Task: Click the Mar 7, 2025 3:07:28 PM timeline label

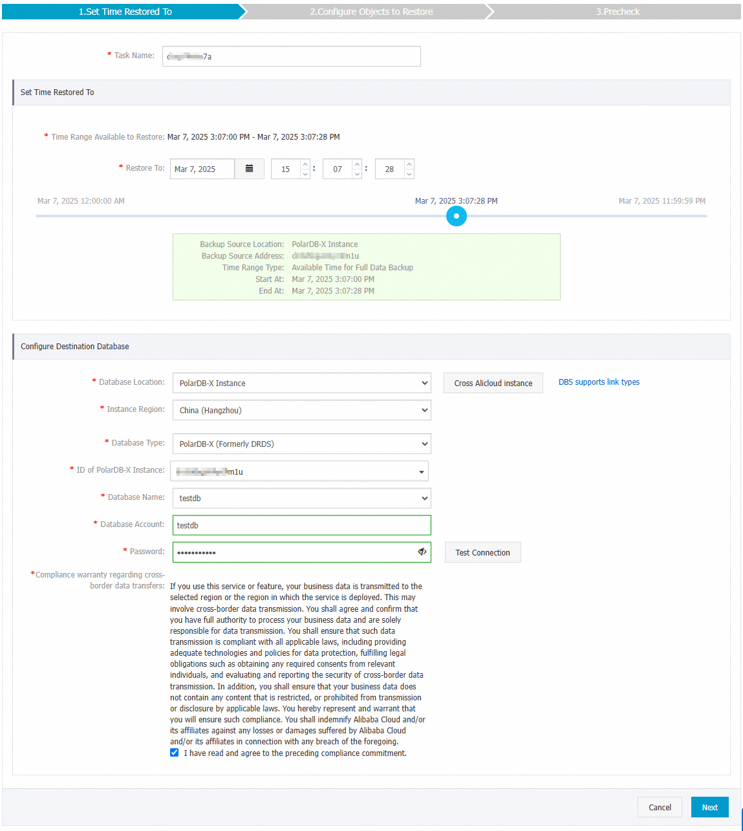Action: [457, 201]
